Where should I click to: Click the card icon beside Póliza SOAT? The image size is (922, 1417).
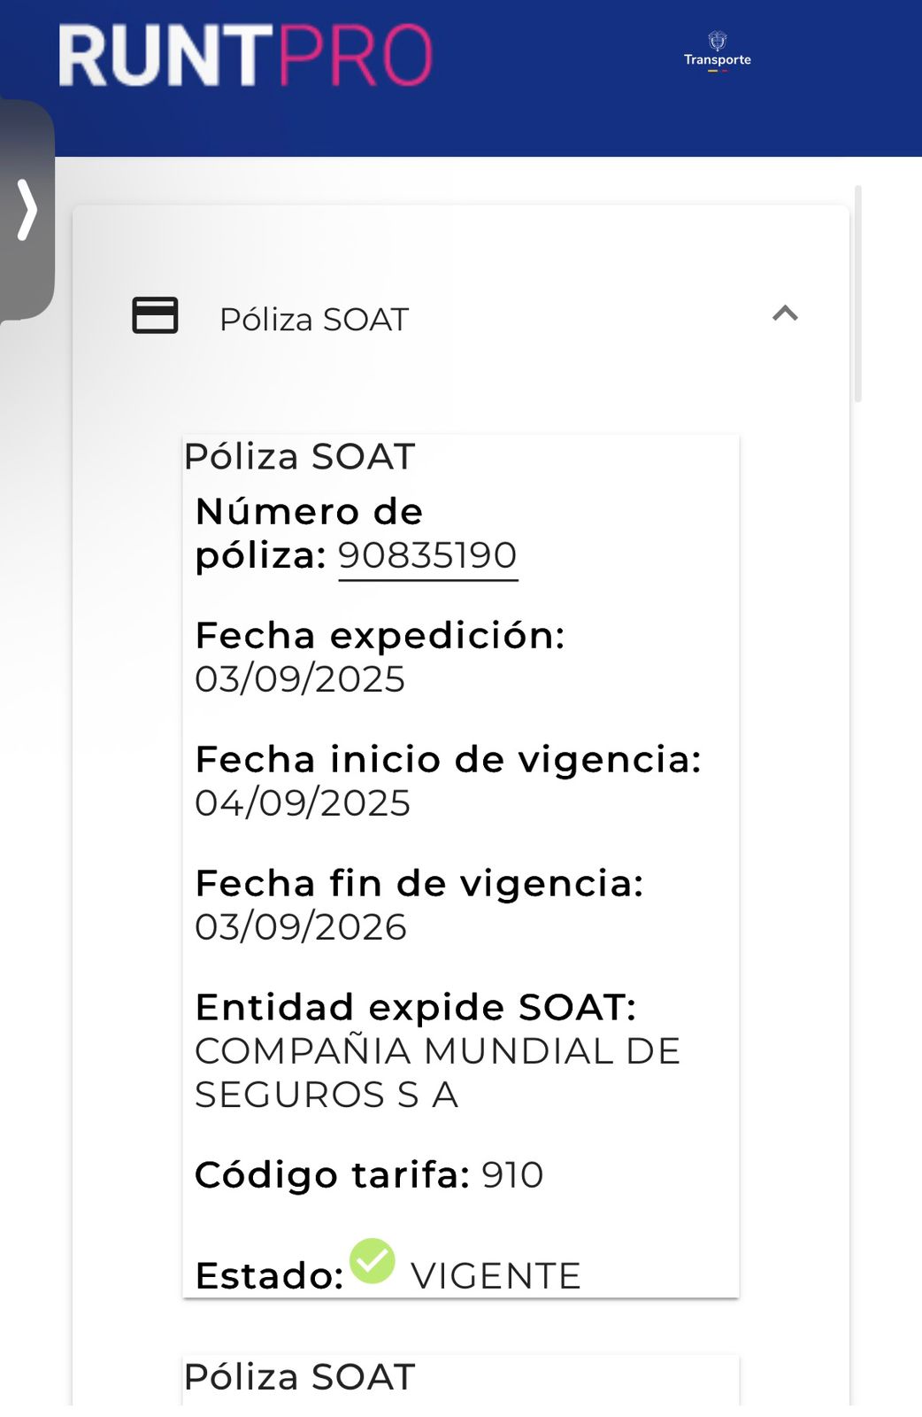(x=155, y=315)
